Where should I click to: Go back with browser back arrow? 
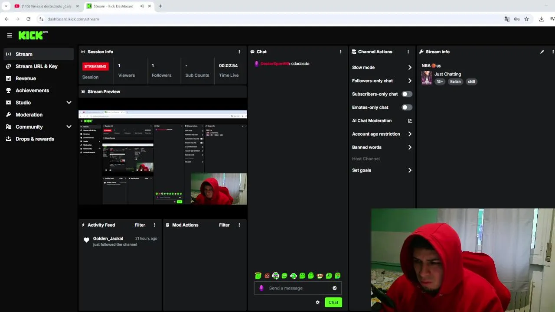click(7, 19)
